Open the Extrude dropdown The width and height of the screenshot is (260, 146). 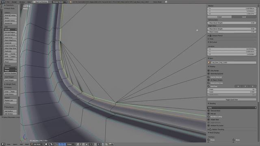[x=11, y=30]
